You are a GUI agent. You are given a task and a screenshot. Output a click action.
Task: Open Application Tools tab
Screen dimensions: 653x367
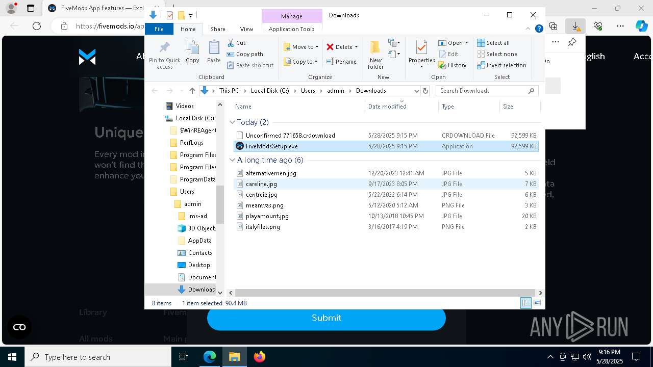pos(291,29)
